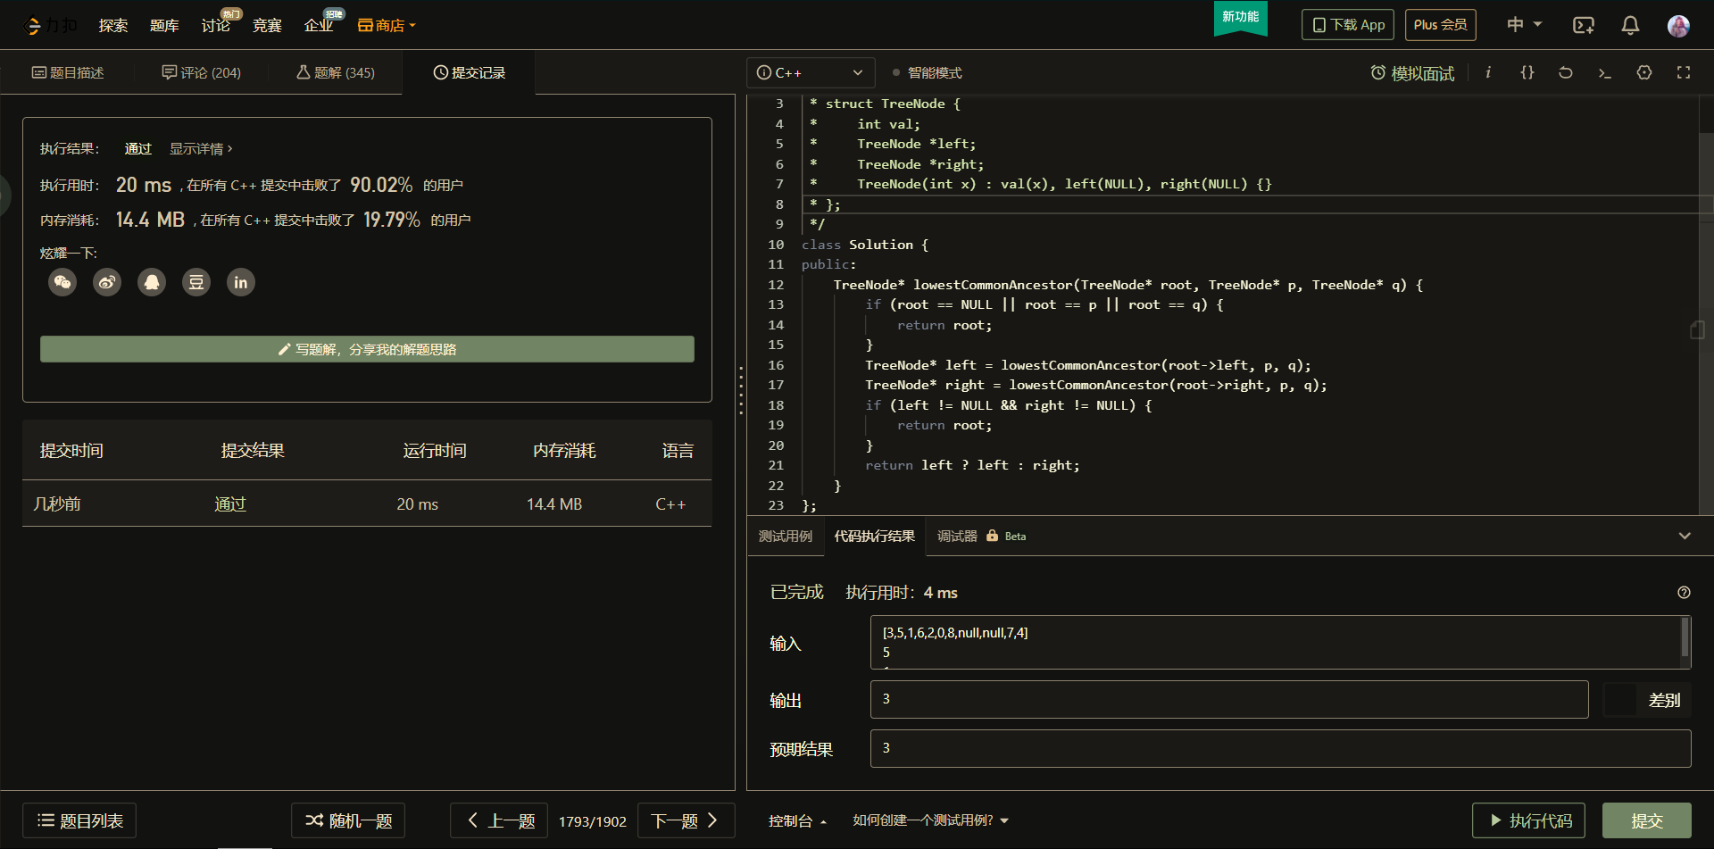Click the '几秒前' cell in the submission row
1714x849 pixels.
coord(57,504)
